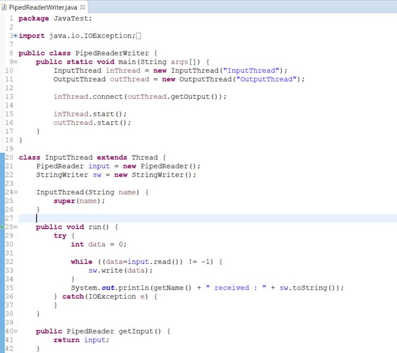Click the override marker at line 28
Viewport: 397px width, 353px height.
point(2,226)
